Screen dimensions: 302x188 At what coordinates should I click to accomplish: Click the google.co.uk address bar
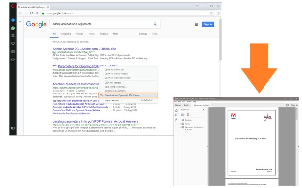(x=127, y=13)
